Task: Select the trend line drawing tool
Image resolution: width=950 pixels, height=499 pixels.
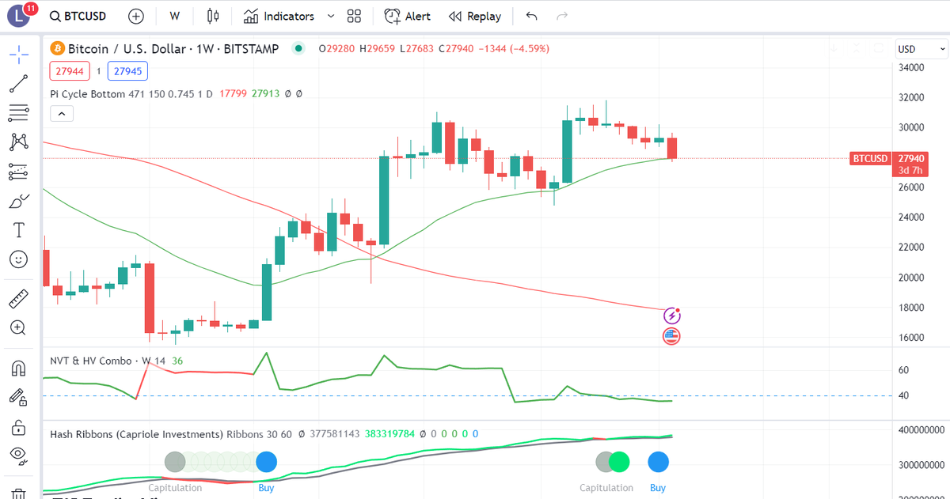Action: point(19,84)
